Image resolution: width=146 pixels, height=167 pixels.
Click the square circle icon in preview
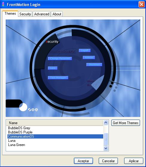tap(33, 110)
